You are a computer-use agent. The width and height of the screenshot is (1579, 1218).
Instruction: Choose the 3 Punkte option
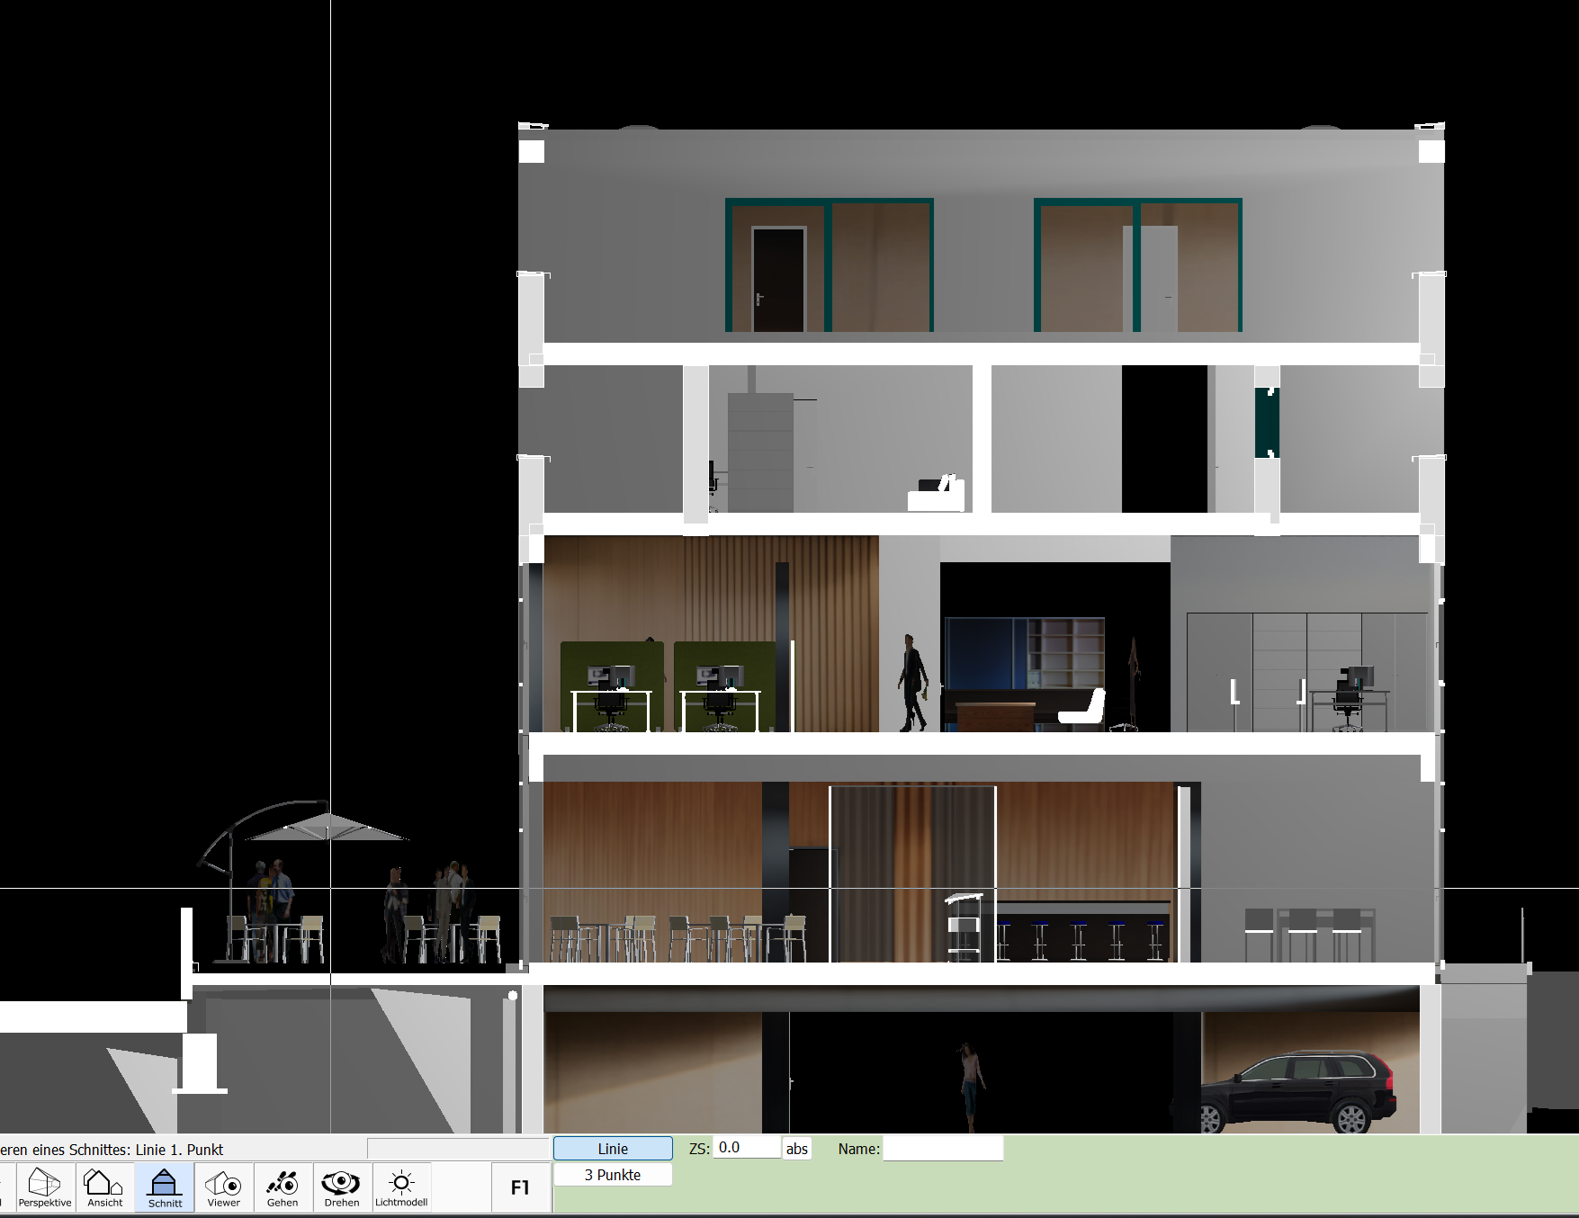point(613,1175)
